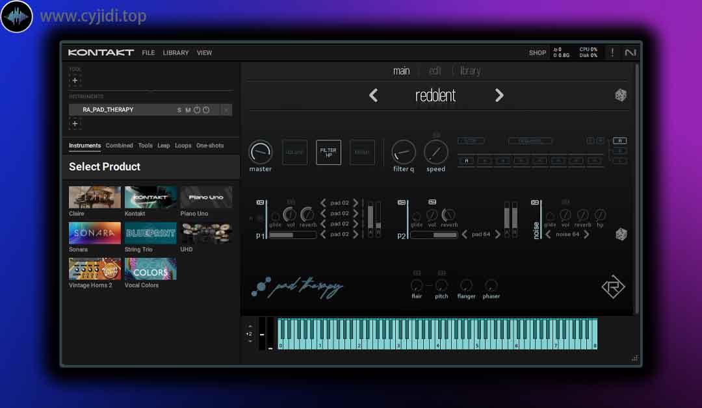Screen dimensions: 702x408
Task: Open the Sonara product thumbnail
Action: tap(94, 233)
